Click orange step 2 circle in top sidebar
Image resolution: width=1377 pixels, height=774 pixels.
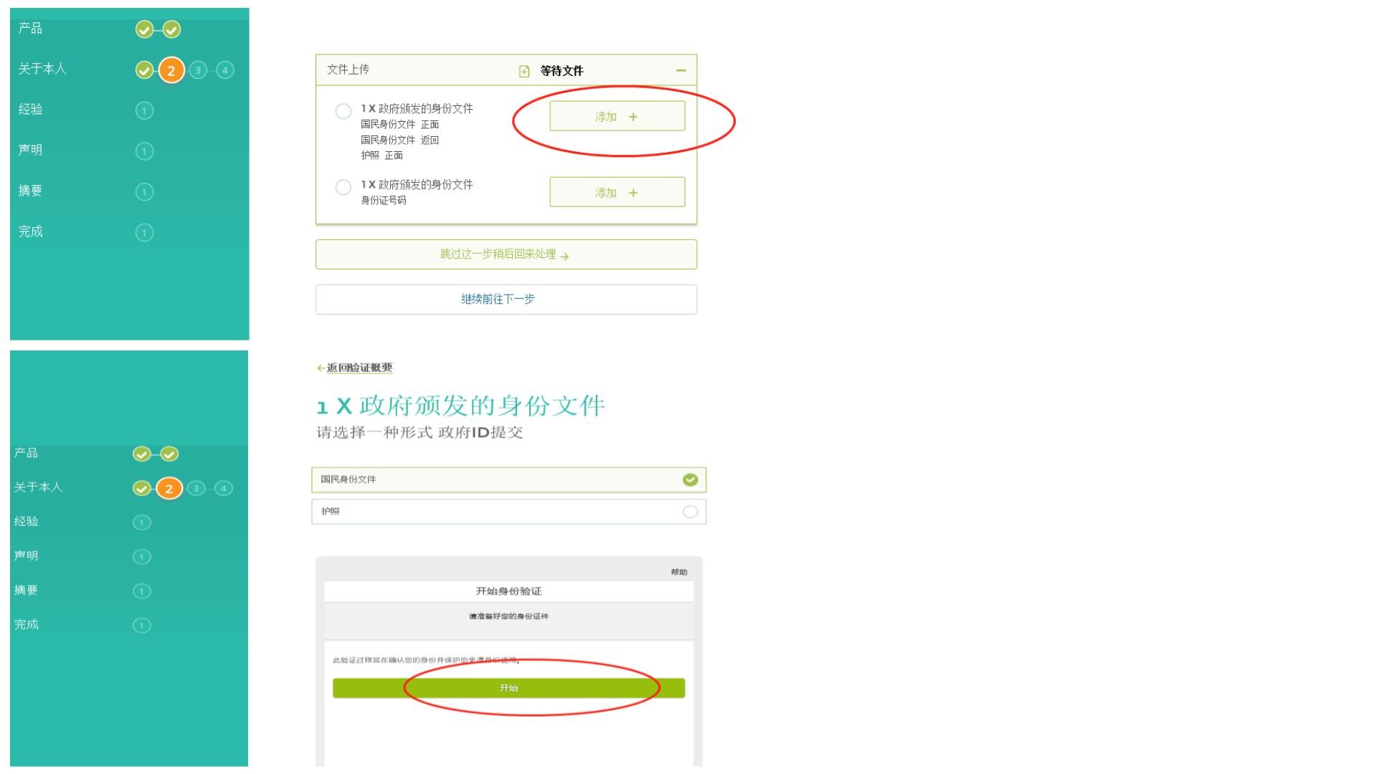pos(171,70)
